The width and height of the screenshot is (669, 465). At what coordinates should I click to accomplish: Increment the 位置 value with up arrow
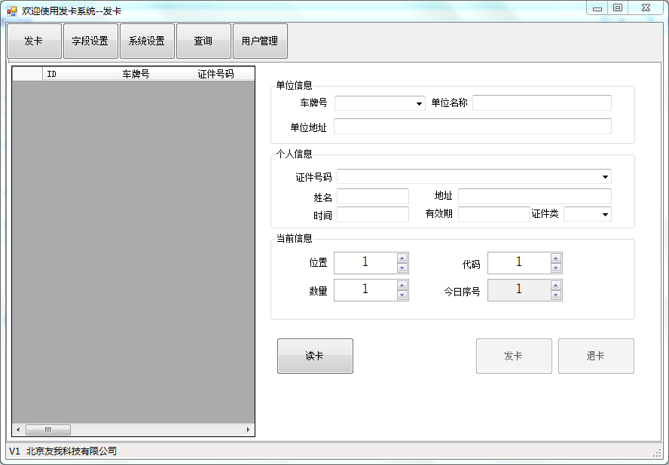tap(402, 259)
